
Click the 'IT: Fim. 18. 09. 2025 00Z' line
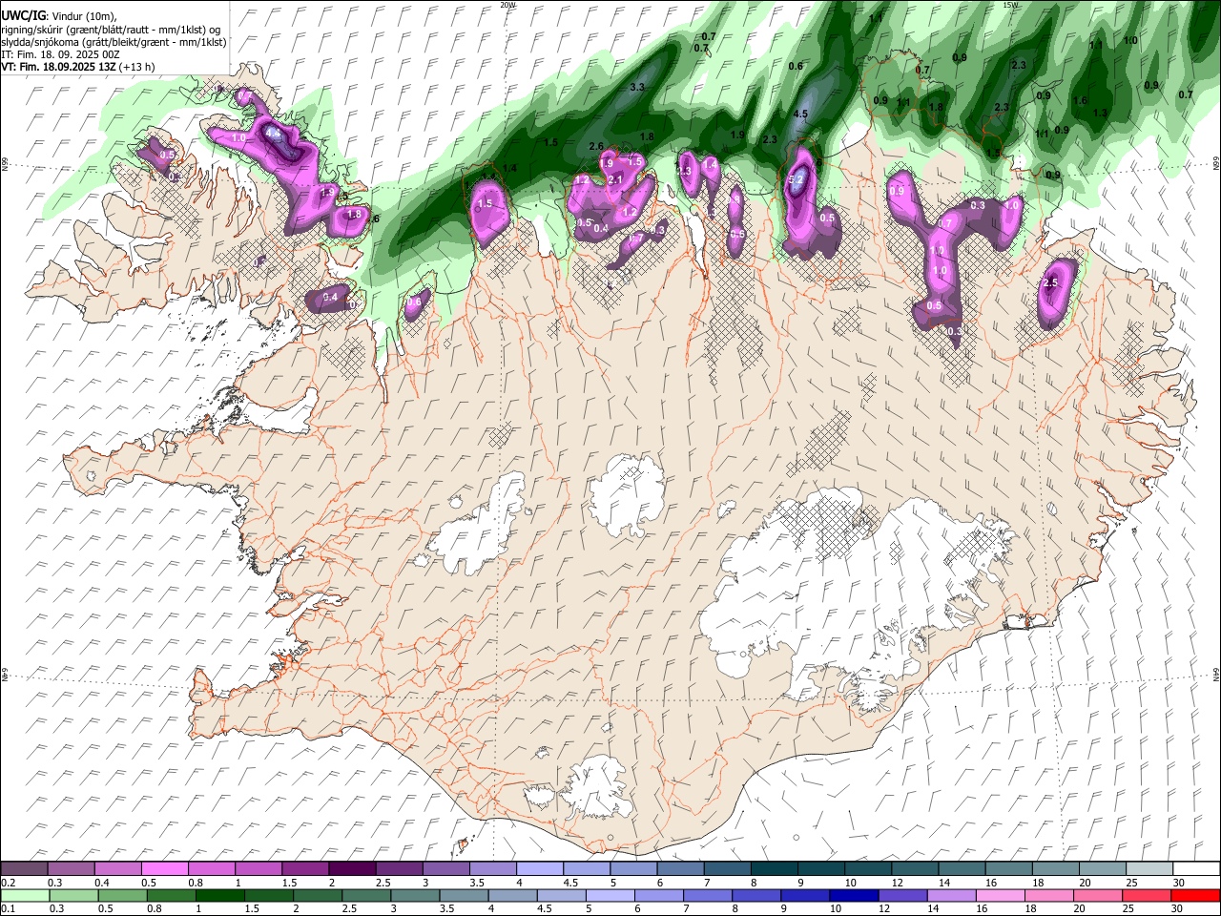(60, 54)
